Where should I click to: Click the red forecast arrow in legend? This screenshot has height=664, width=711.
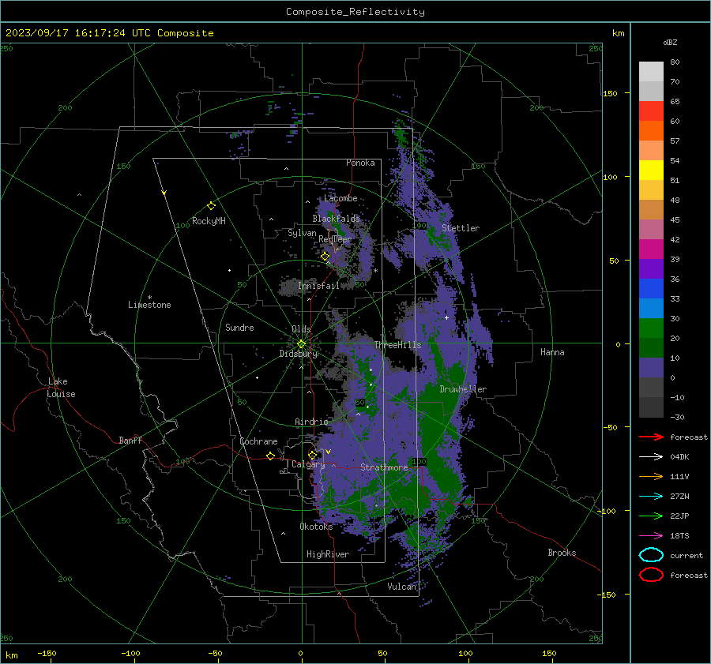tap(651, 437)
